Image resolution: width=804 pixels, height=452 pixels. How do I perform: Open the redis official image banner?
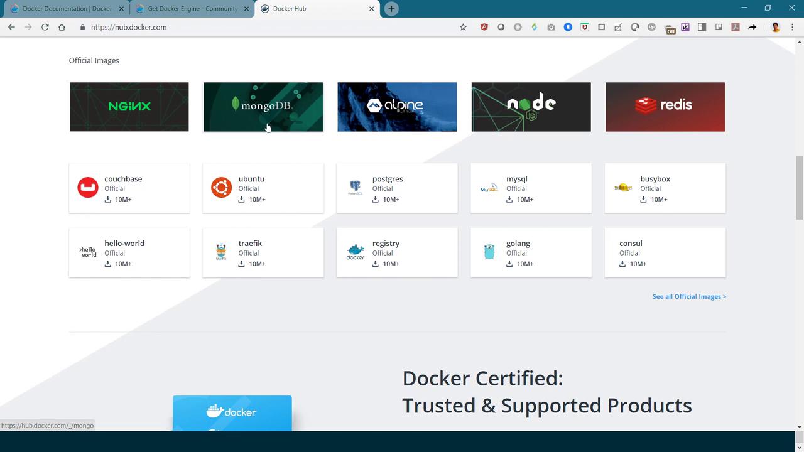665,107
